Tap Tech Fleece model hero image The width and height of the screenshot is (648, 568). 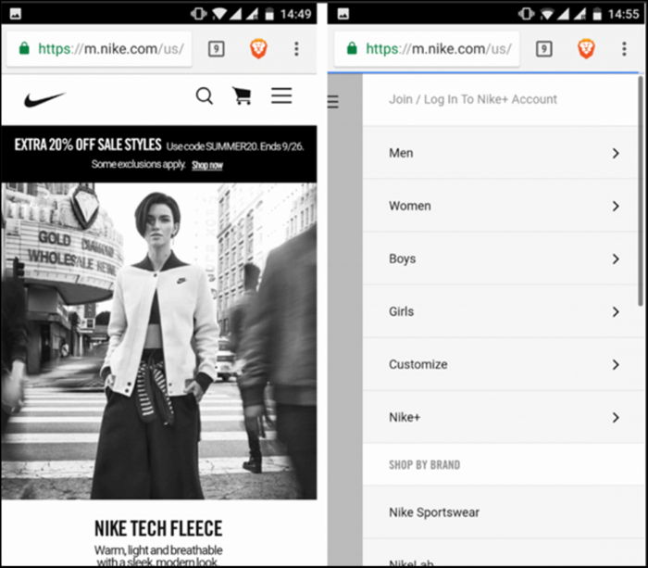[159, 341]
